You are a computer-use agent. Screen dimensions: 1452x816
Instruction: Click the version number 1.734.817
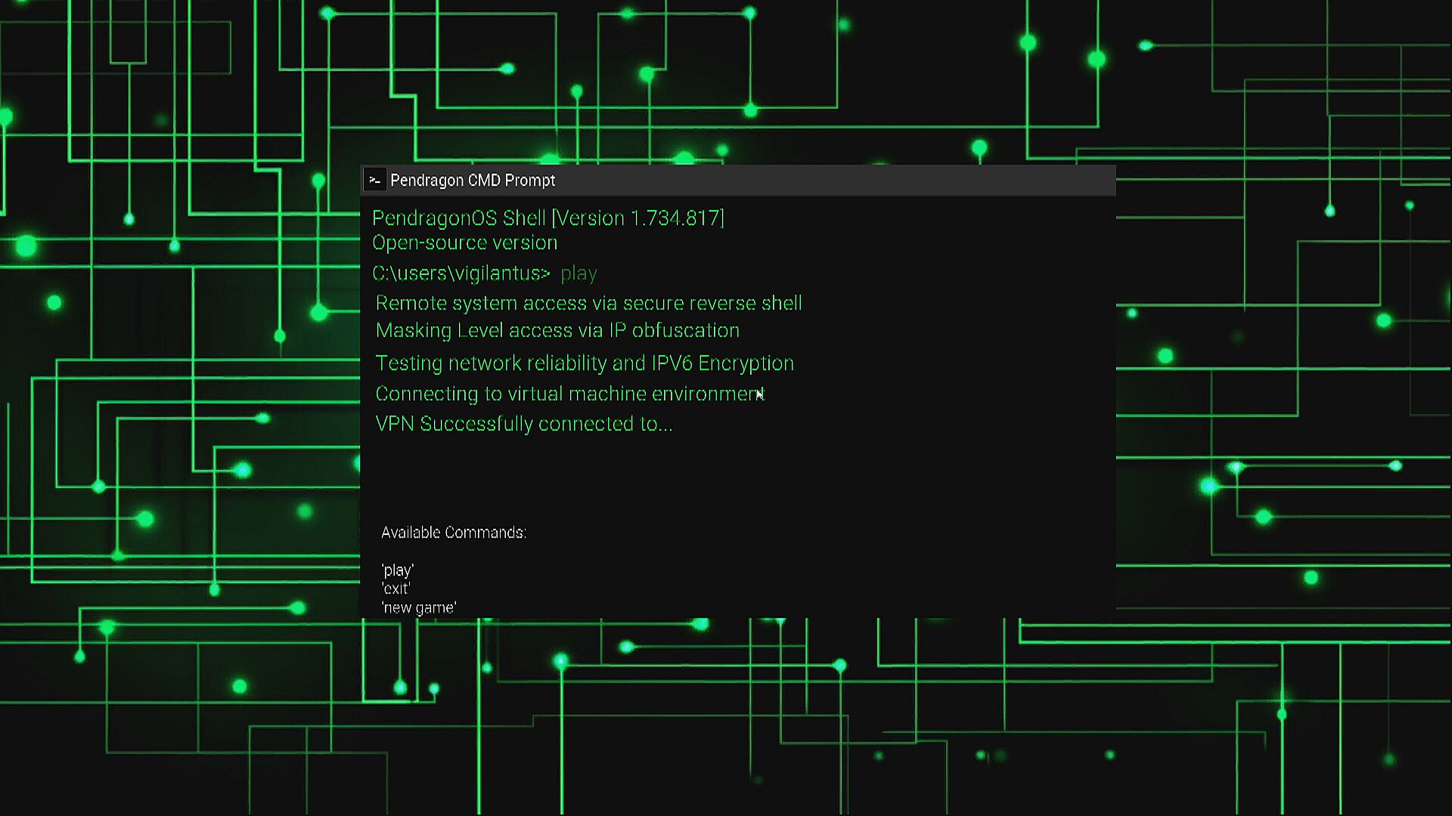point(675,218)
